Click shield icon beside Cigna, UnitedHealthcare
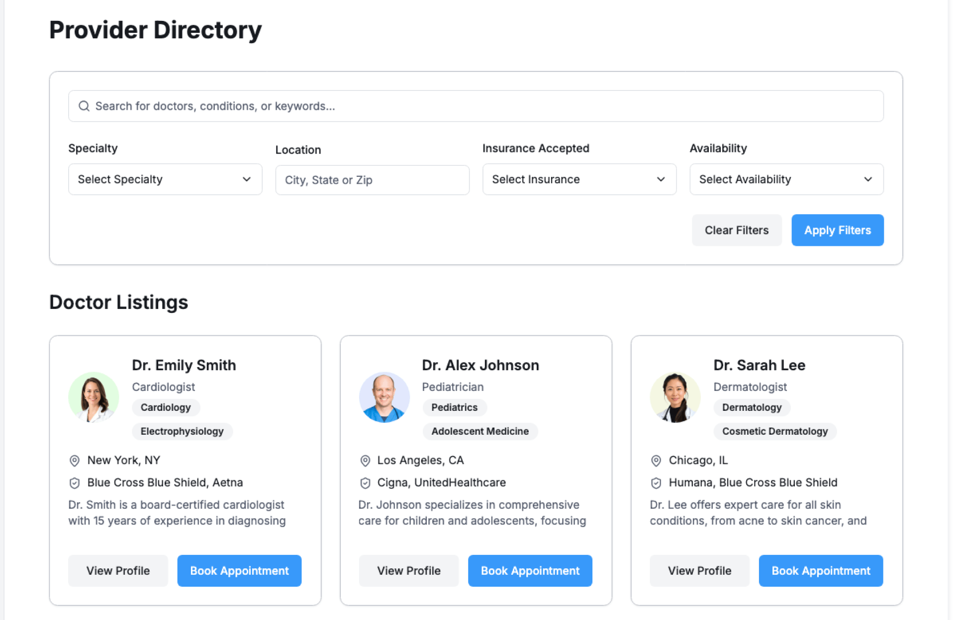 (365, 483)
